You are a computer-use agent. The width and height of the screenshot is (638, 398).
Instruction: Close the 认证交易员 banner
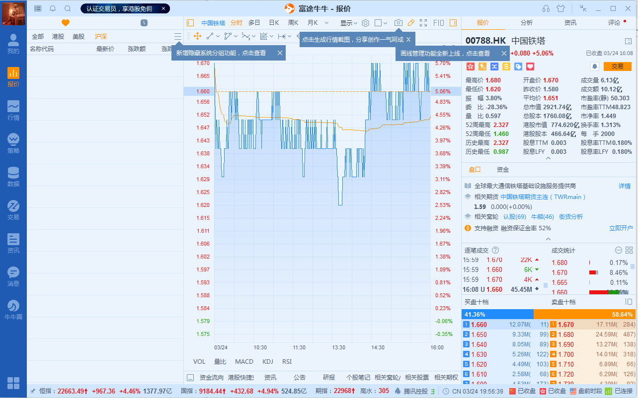[163, 8]
